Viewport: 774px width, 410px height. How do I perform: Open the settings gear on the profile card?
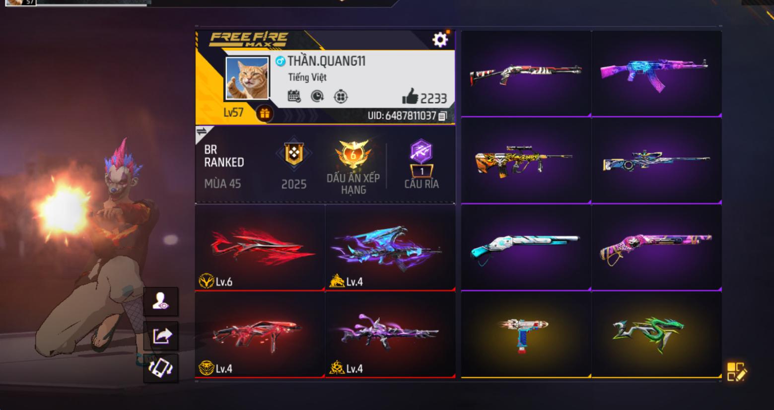click(440, 39)
